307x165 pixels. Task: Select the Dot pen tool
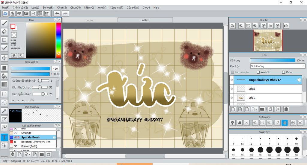click(x=4, y=48)
